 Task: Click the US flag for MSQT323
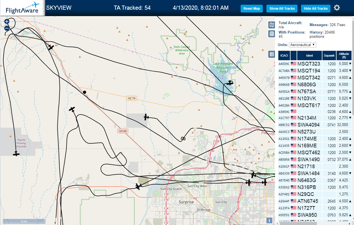click(294, 64)
